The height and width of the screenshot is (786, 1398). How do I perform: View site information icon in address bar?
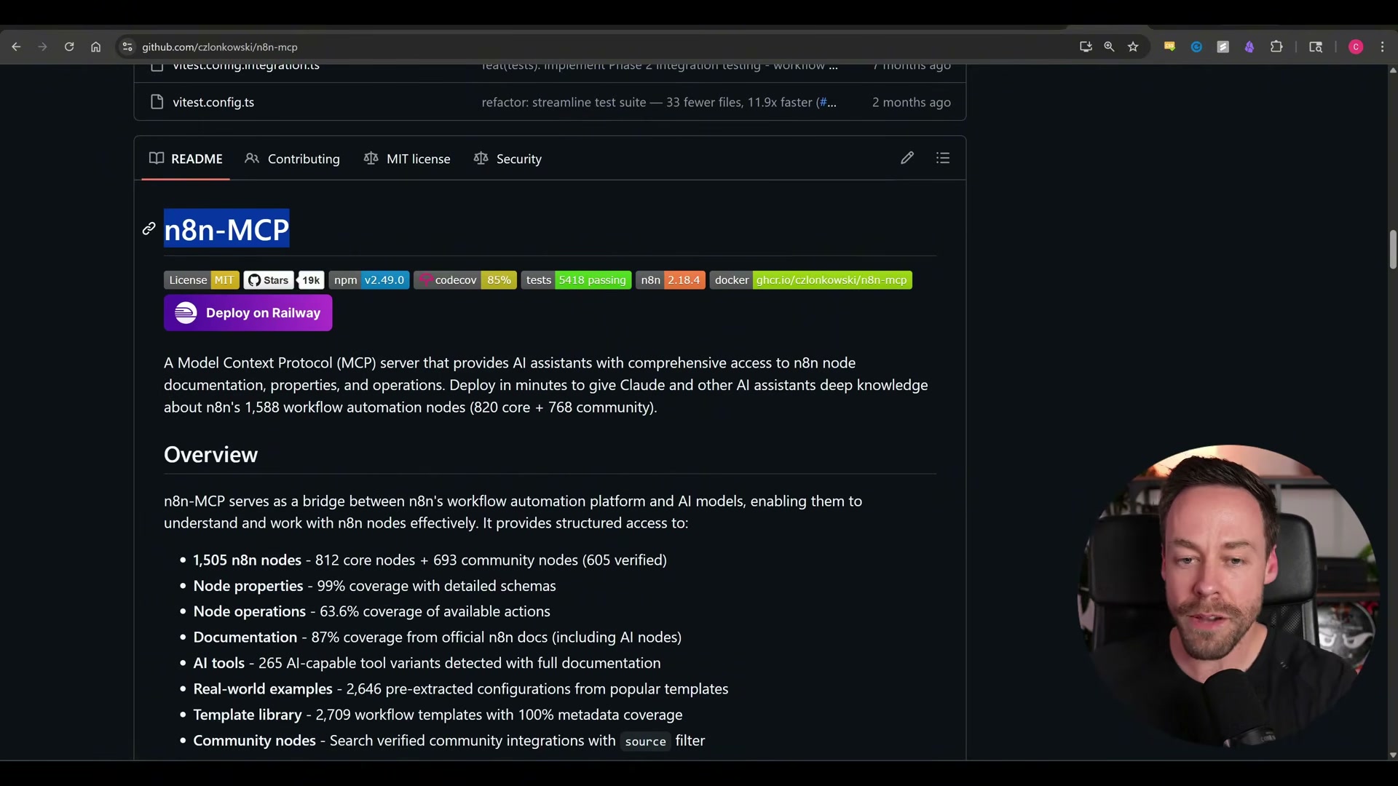coord(127,47)
